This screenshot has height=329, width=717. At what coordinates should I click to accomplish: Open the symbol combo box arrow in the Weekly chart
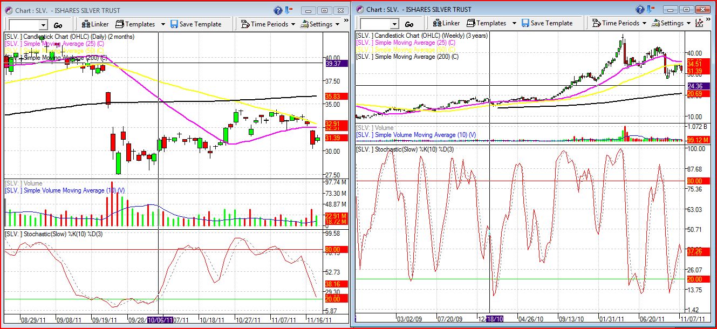tap(394, 24)
